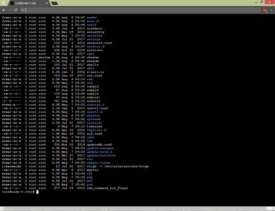Click the vmware-tools directory name
275x211 pixels.
(x=98, y=163)
